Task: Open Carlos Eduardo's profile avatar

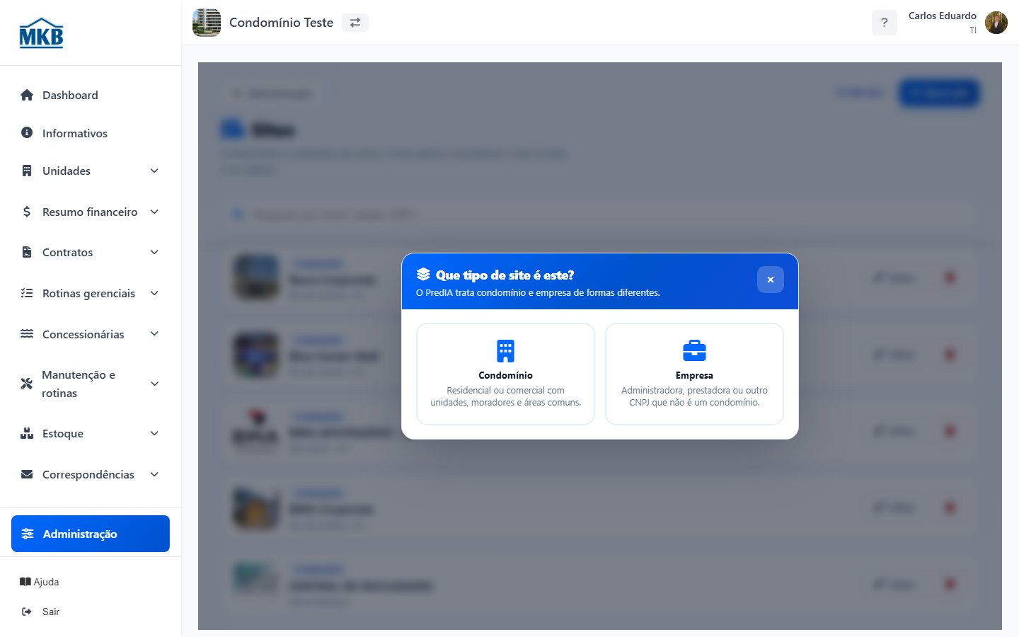Action: [996, 23]
